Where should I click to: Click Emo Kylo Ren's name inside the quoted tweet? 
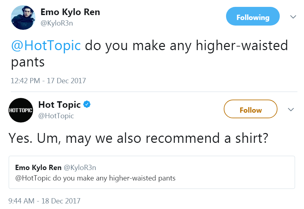[x=38, y=167]
